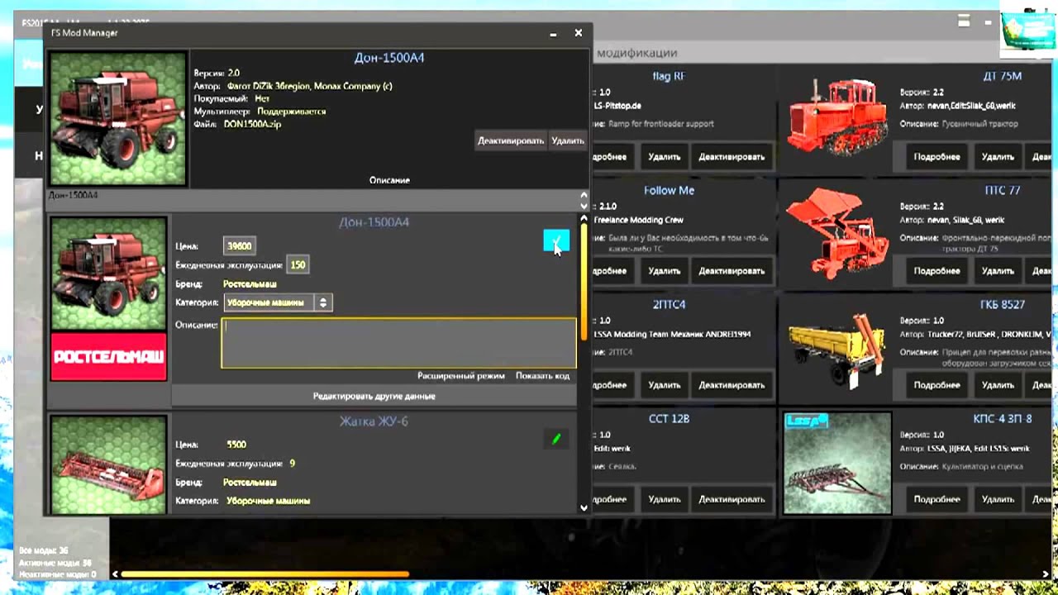
Task: Close the FS Mod Manager window
Action: point(579,33)
